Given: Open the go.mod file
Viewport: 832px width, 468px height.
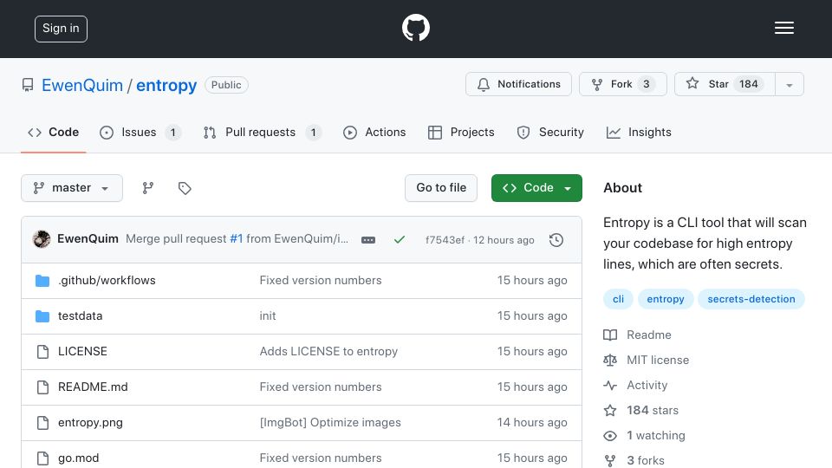Looking at the screenshot, I should tap(79, 458).
